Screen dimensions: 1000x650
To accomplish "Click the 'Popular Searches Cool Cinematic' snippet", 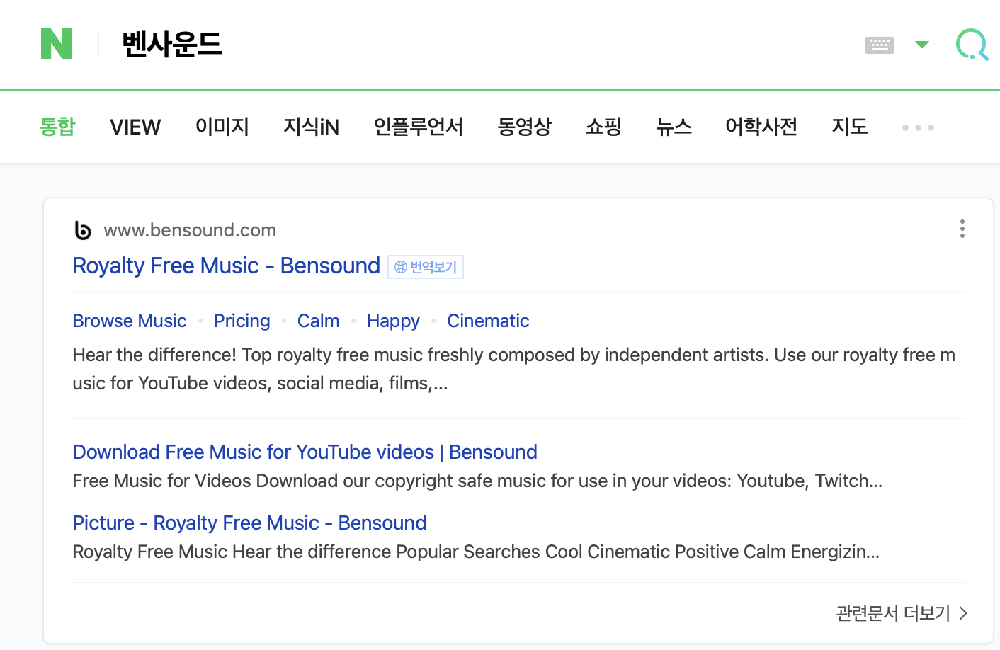I will tap(476, 552).
